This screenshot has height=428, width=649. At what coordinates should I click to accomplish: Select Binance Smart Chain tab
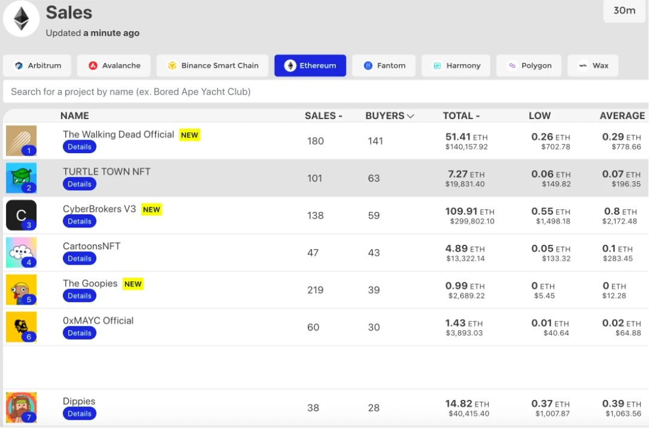coord(213,65)
